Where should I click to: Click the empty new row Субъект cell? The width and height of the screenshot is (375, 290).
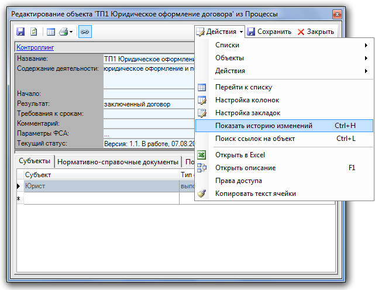(x=101, y=199)
